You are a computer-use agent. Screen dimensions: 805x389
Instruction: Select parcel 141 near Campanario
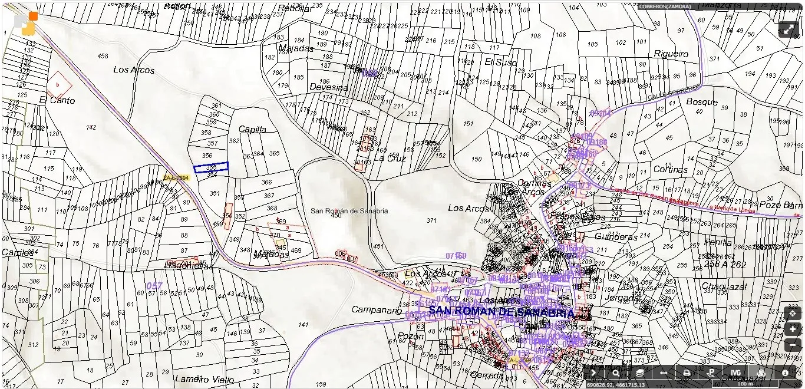pyautogui.click(x=303, y=325)
